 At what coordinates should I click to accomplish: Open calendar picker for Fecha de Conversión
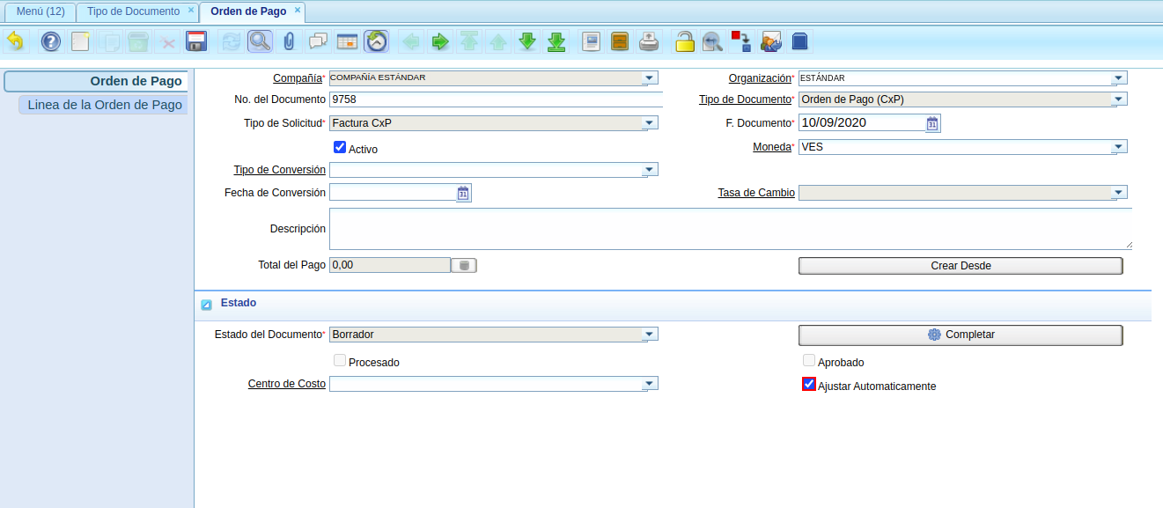pos(464,193)
